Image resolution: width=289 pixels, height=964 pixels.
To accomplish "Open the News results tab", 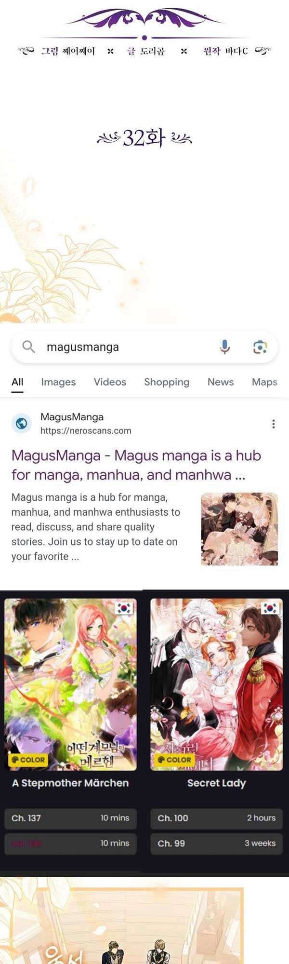I will pyautogui.click(x=221, y=382).
